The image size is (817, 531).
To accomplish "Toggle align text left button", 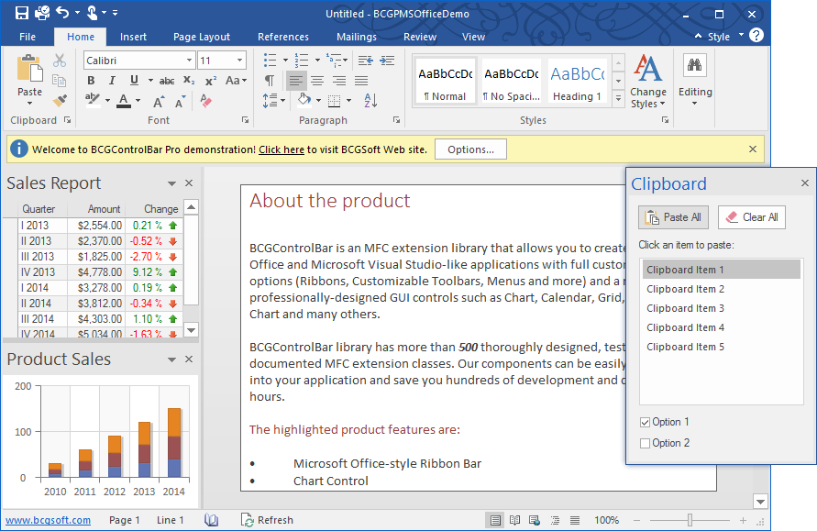I will click(x=296, y=81).
